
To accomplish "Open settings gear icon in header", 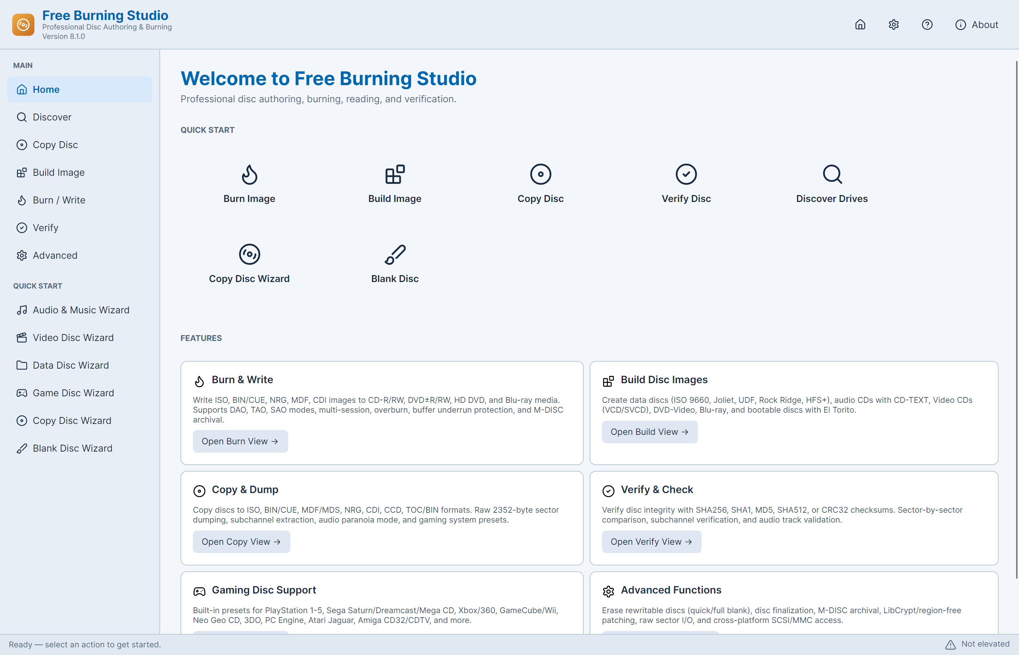I will pyautogui.click(x=893, y=25).
